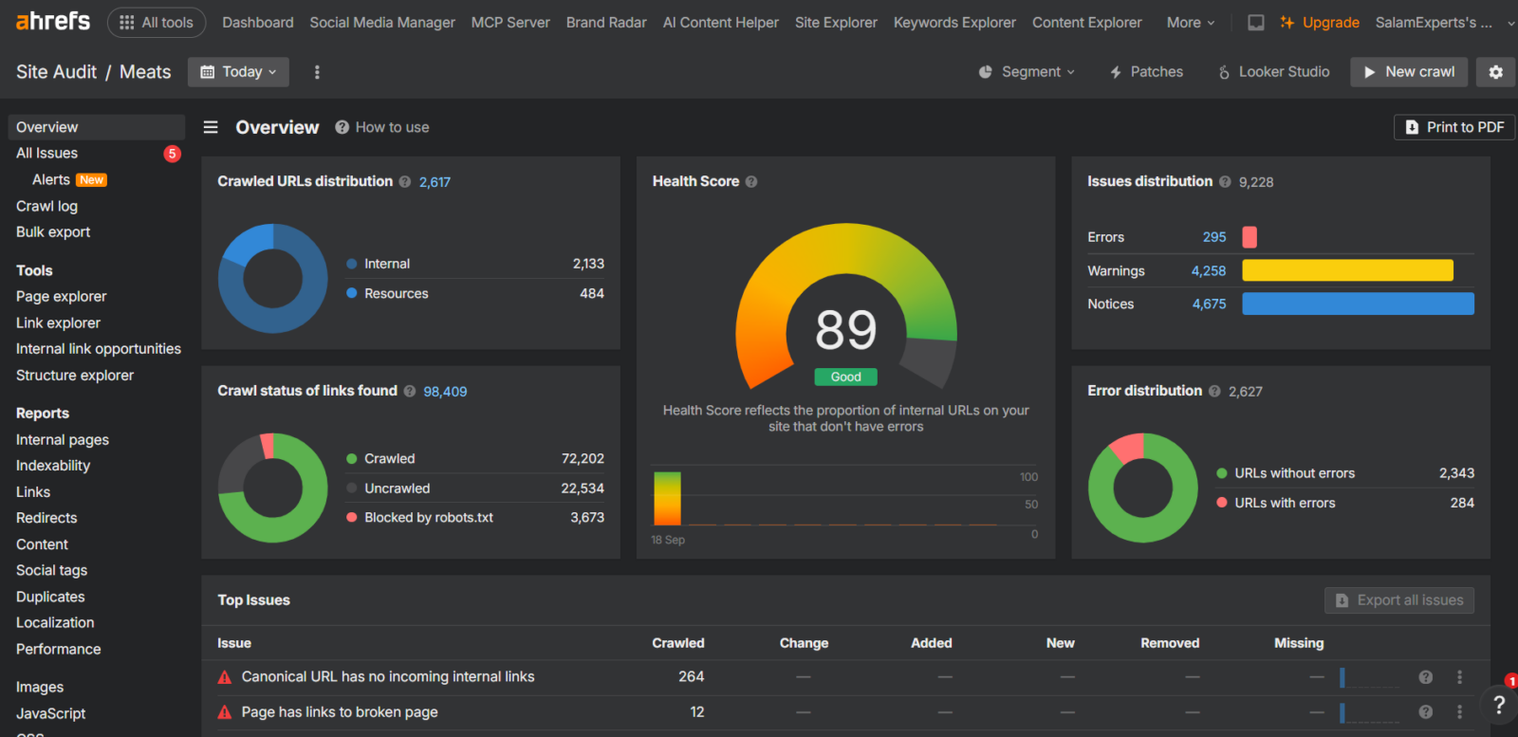This screenshot has width=1518, height=737.
Task: Open crawled URLs count 2,617 link
Action: 435,182
